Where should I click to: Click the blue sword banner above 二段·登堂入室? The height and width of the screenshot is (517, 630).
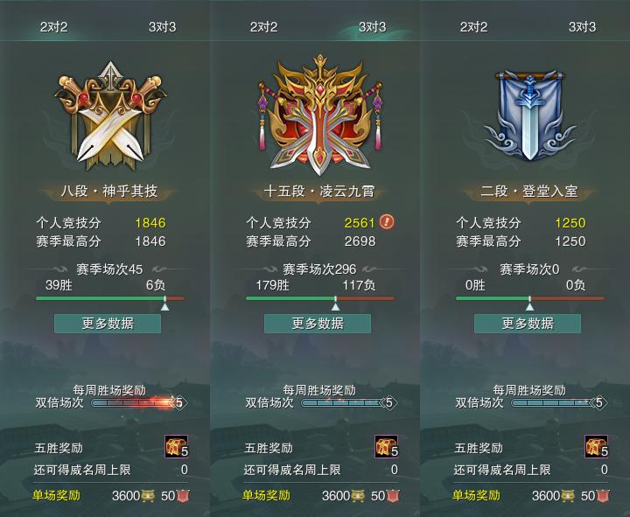point(529,115)
